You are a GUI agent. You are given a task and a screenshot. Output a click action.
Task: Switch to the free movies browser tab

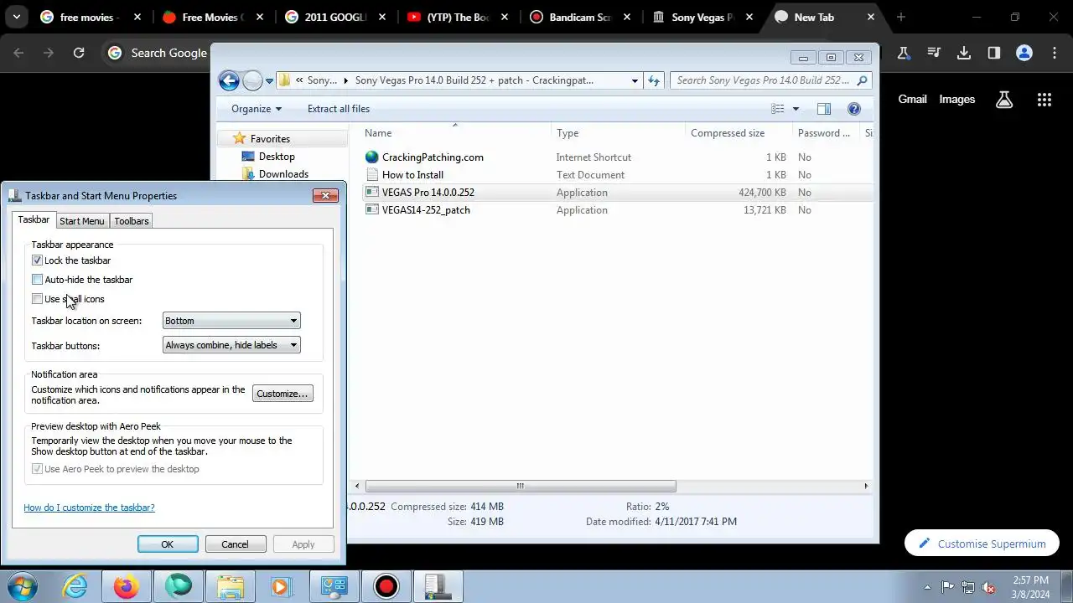pyautogui.click(x=89, y=17)
